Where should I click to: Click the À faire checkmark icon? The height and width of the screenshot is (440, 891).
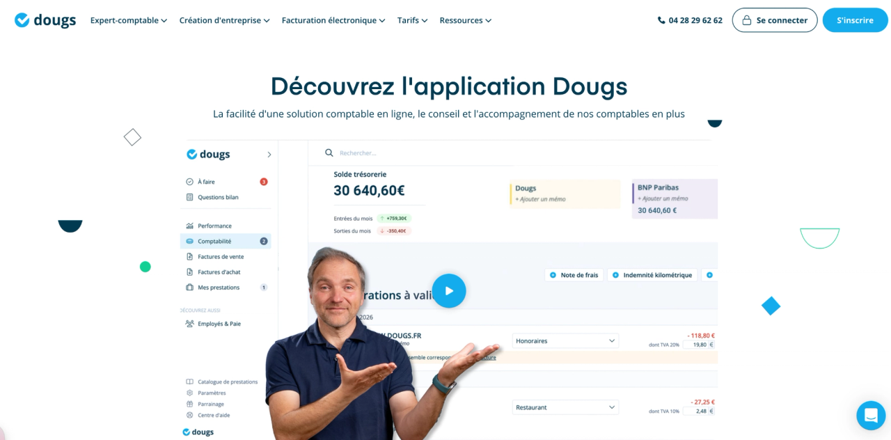point(189,182)
